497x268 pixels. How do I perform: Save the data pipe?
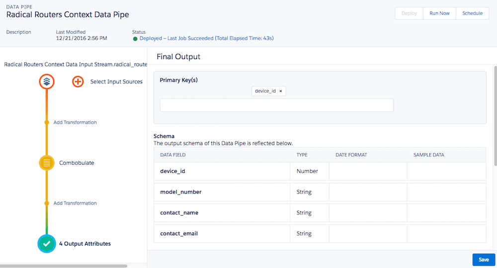pyautogui.click(x=484, y=260)
